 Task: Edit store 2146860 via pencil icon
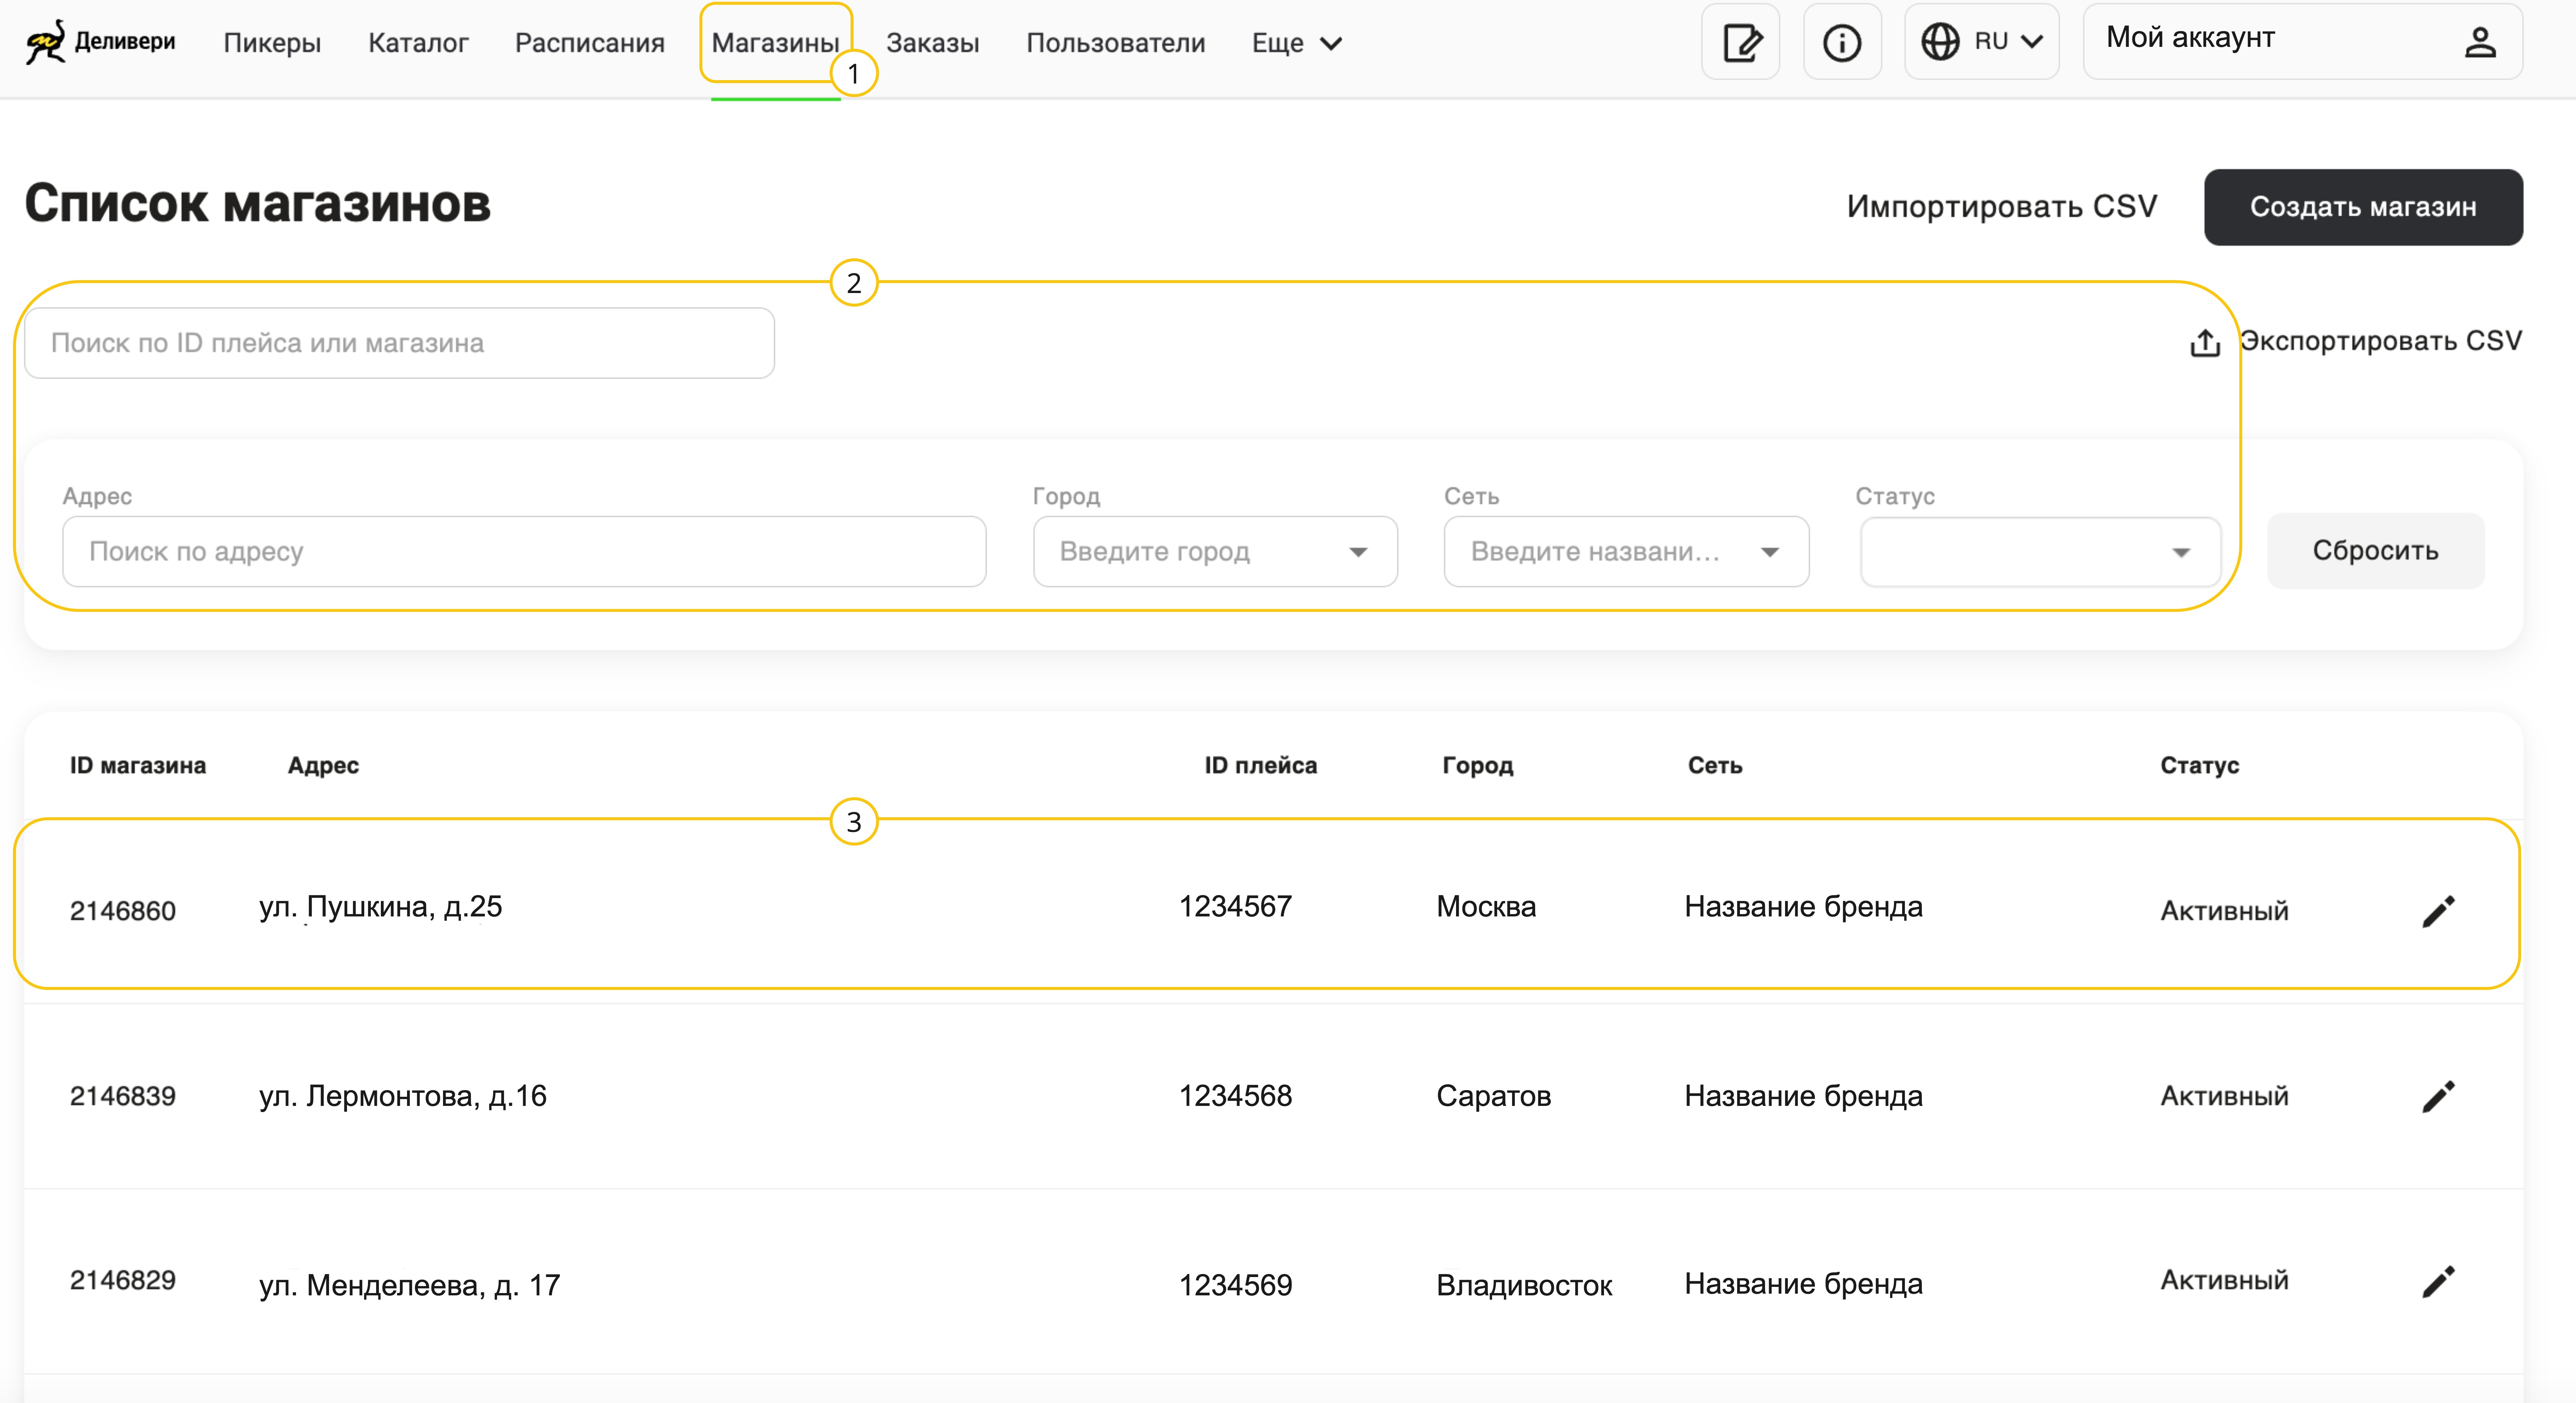tap(2438, 911)
